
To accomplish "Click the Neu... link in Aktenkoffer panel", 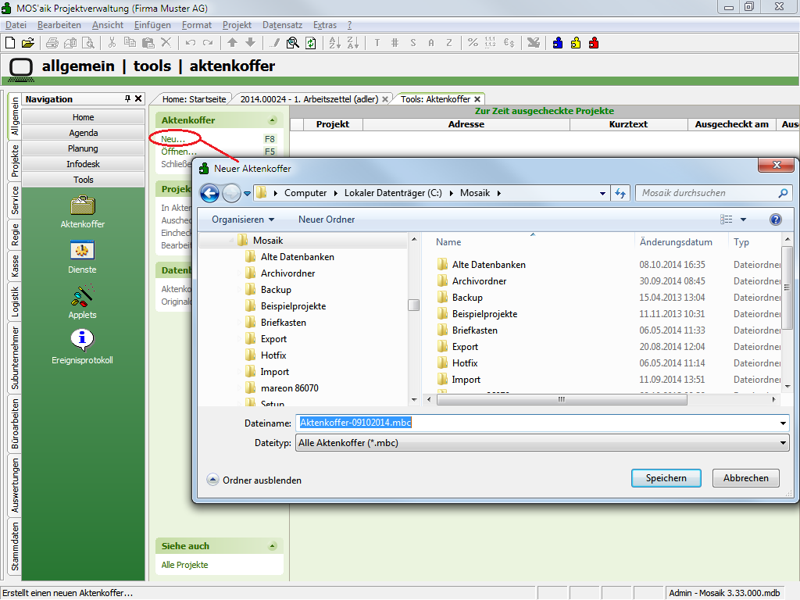I will click(173, 139).
